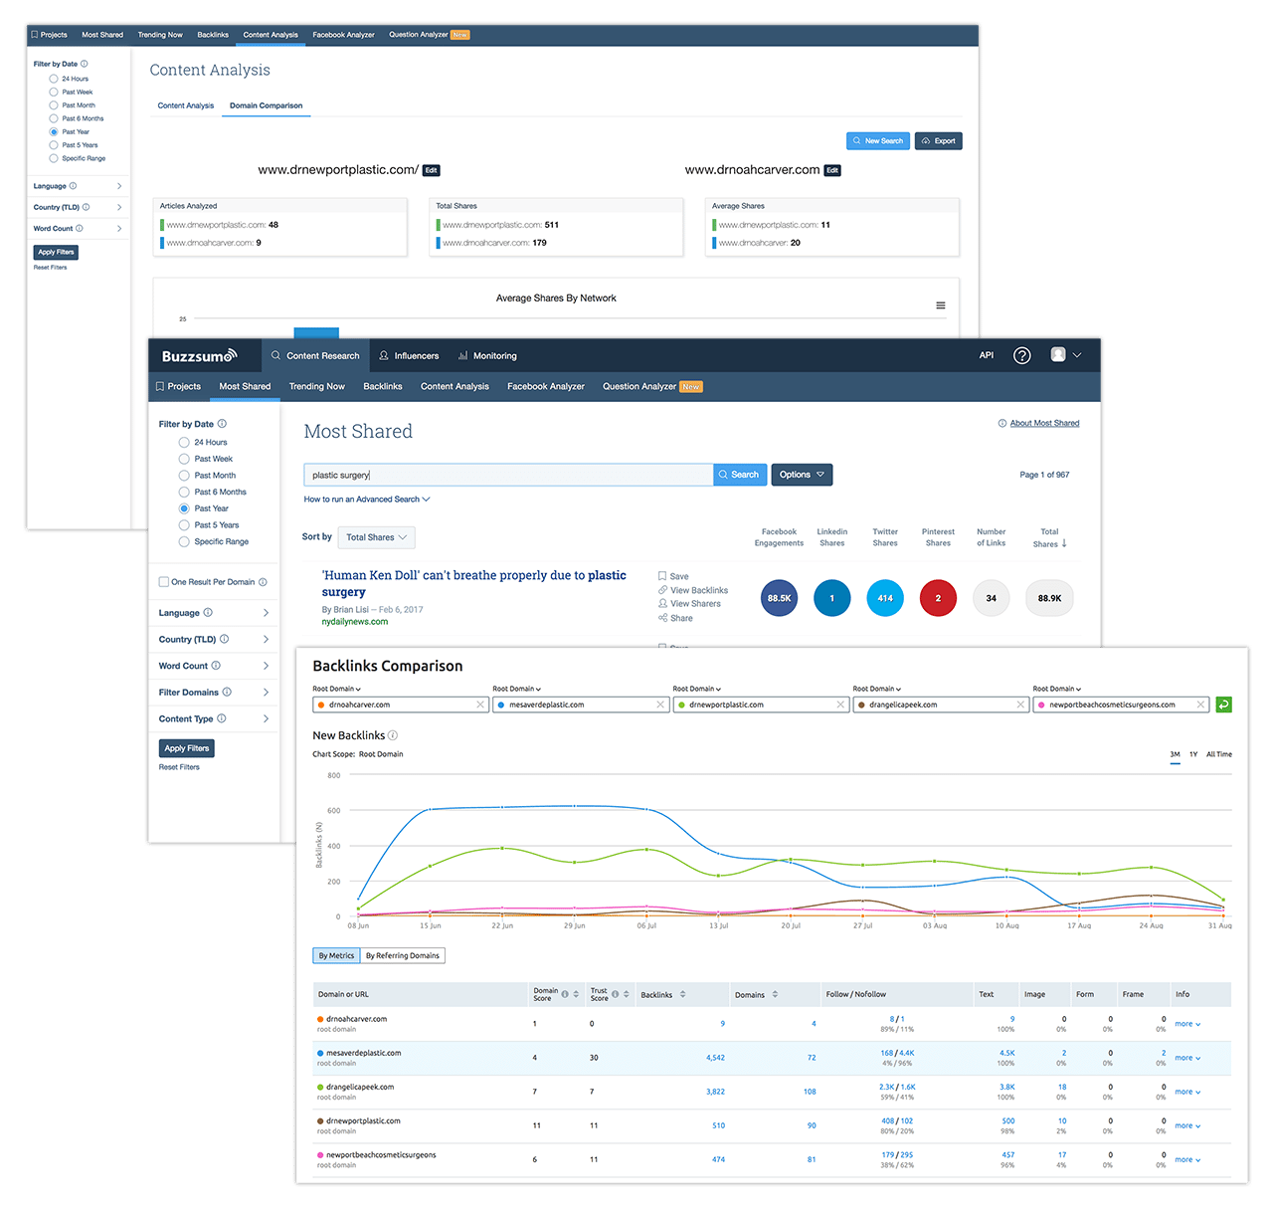Click Edit badge beside www.drnoahcarver.com
This screenshot has width=1273, height=1210.
point(832,170)
